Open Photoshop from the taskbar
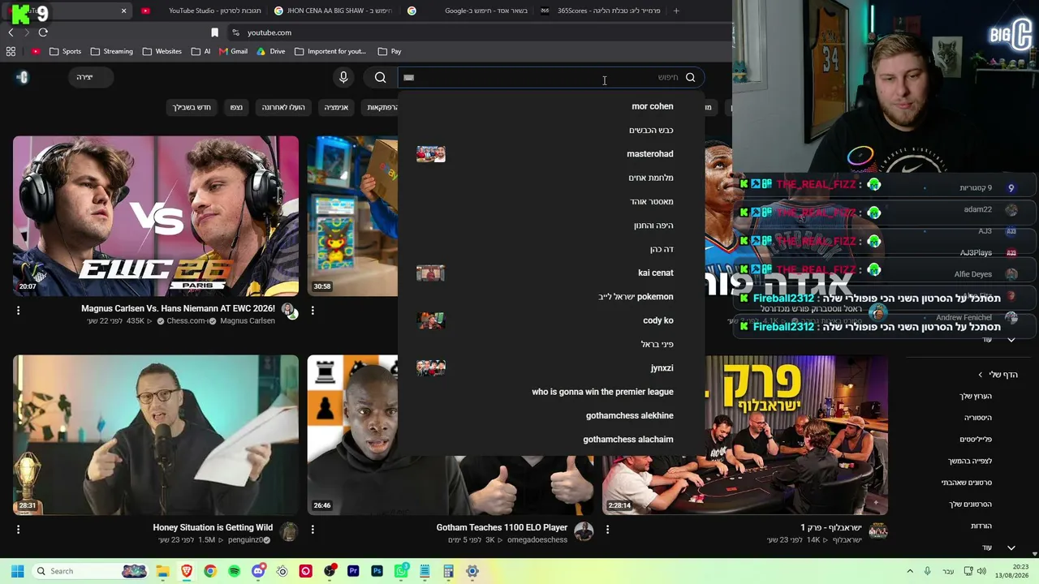Viewport: 1039px width, 584px height. point(377,571)
